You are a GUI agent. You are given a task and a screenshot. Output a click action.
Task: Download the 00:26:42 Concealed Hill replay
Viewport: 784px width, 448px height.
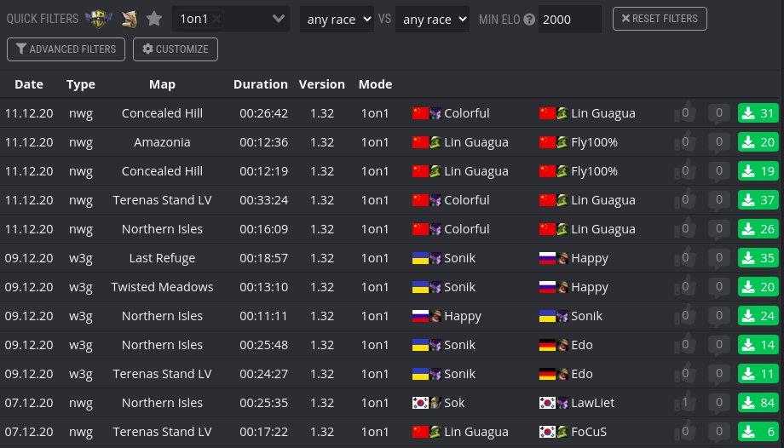coord(758,113)
